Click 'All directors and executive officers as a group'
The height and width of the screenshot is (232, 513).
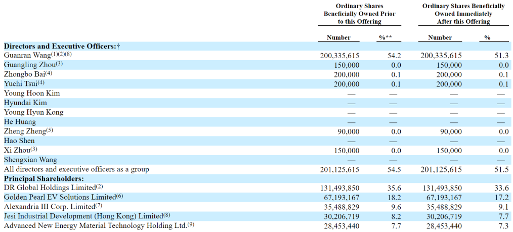[x=76, y=169]
